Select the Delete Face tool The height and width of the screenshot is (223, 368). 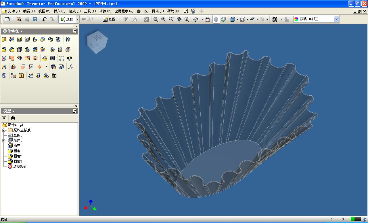pos(4,58)
